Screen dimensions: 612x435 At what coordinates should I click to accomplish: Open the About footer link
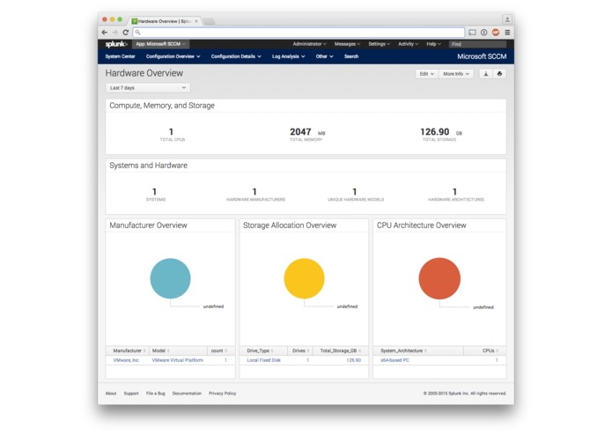[111, 394]
